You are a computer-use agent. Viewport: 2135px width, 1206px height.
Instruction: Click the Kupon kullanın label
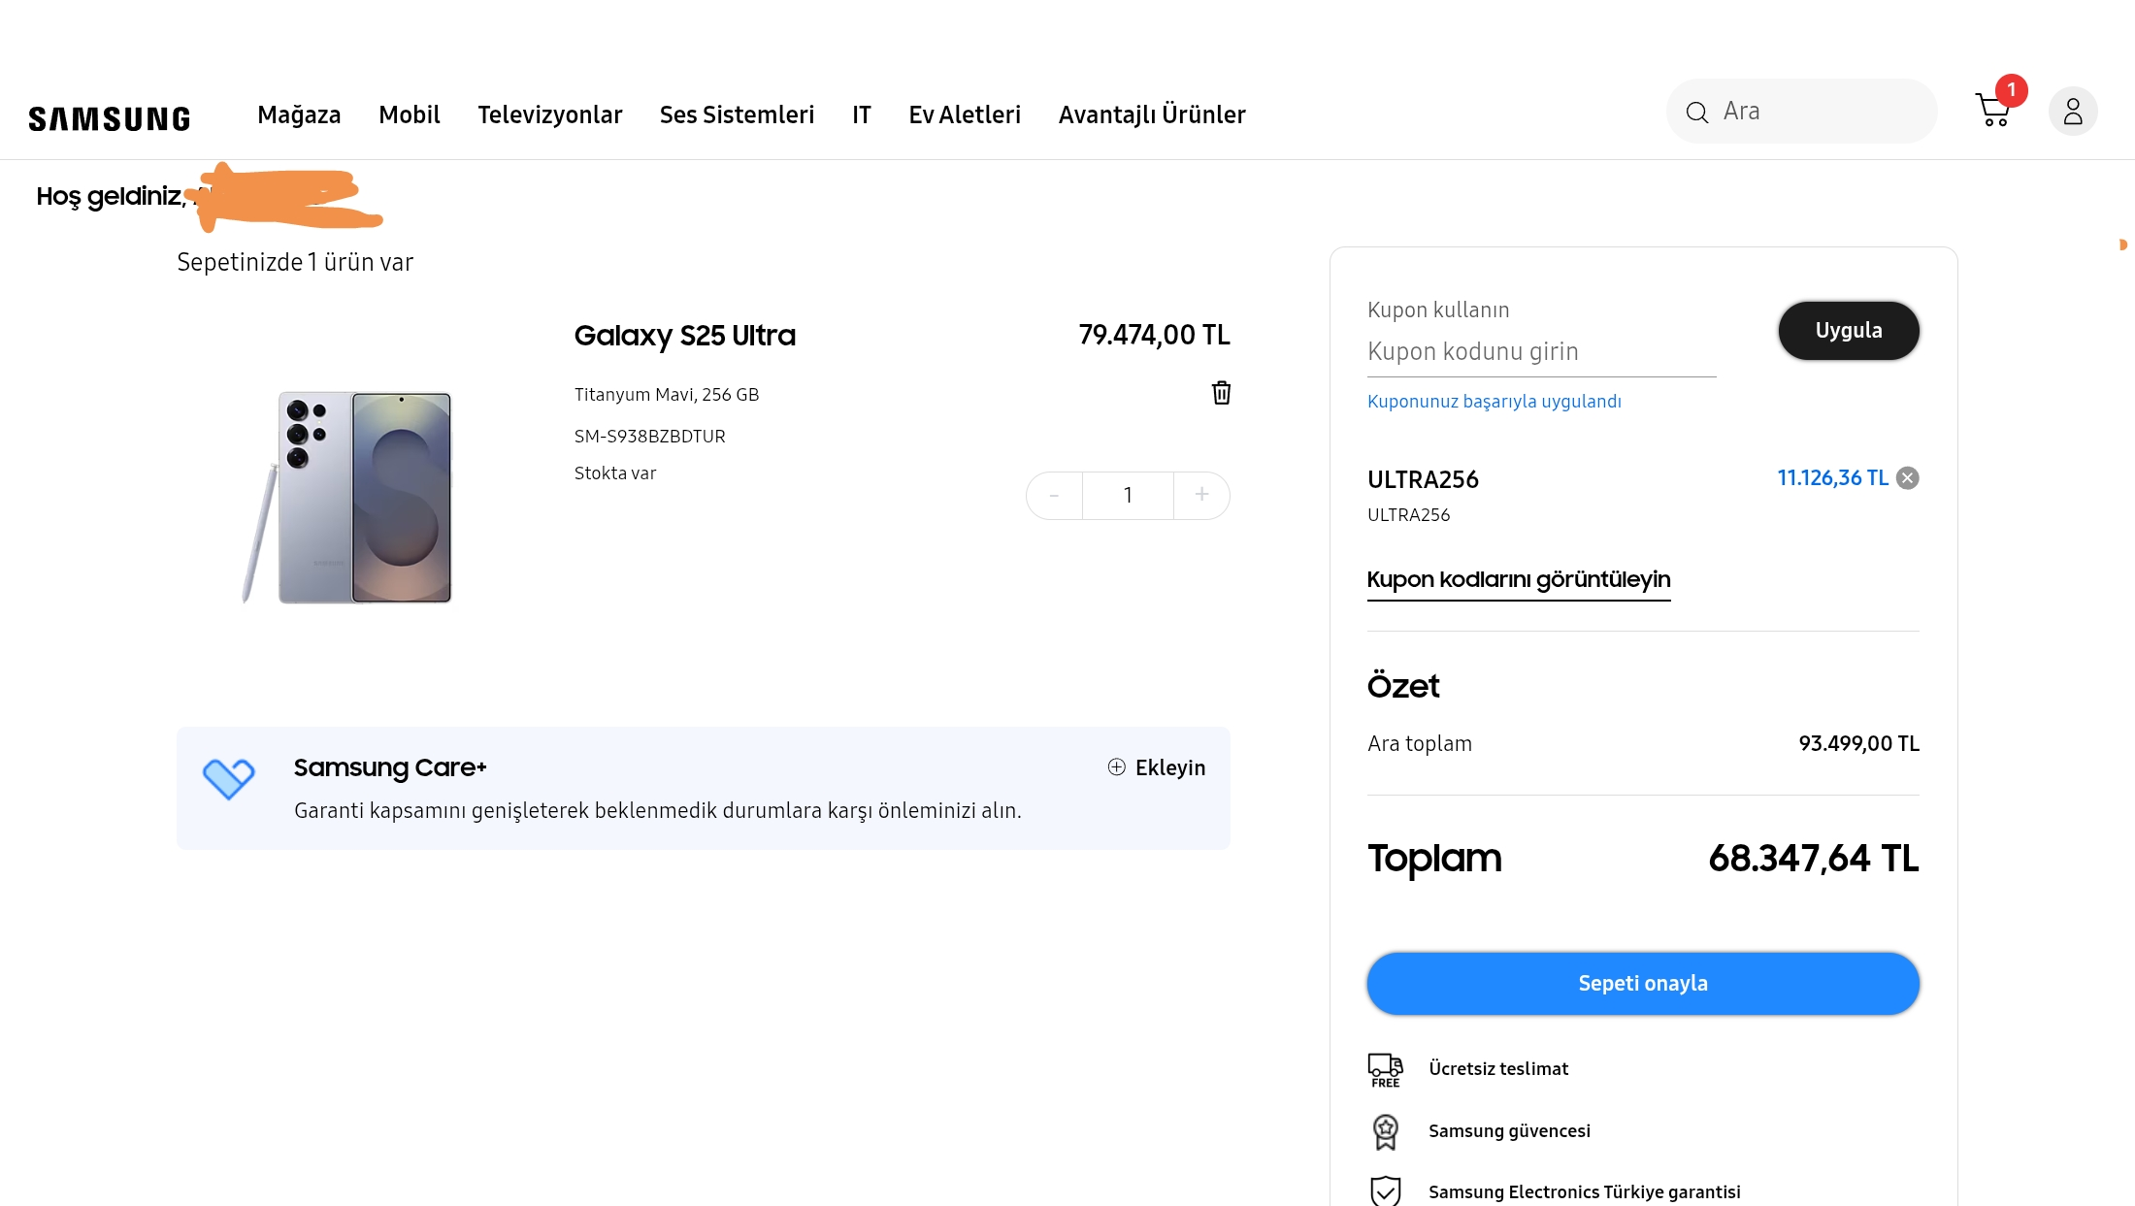click(x=1438, y=310)
